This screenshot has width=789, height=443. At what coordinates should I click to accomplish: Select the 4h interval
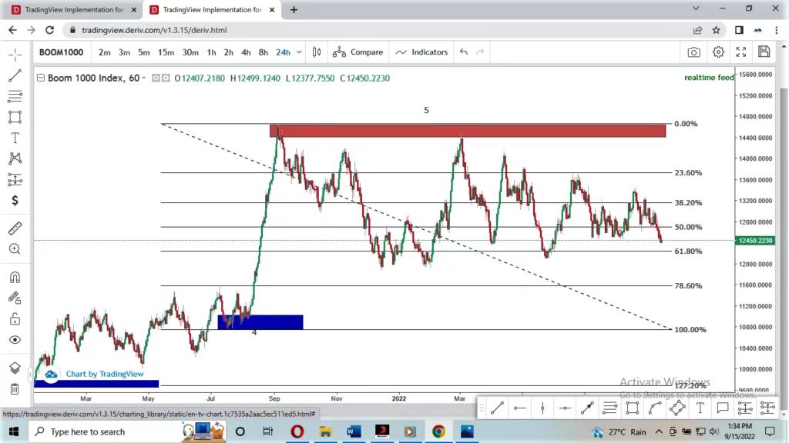pyautogui.click(x=246, y=52)
